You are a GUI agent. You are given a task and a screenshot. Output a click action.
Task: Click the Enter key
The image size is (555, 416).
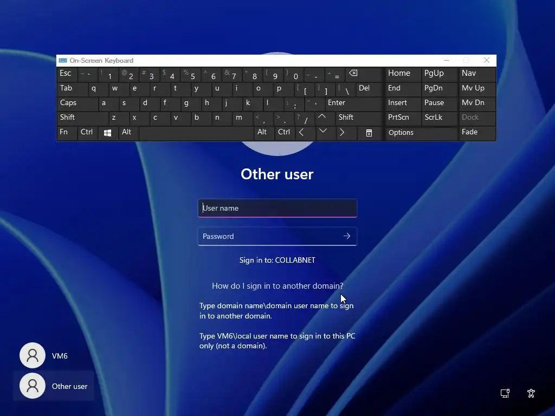[x=353, y=103]
